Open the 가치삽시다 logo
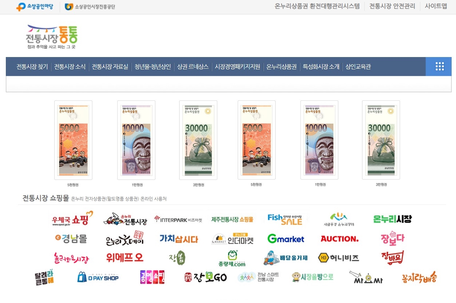Viewport: 456px width, 303px height. click(179, 239)
